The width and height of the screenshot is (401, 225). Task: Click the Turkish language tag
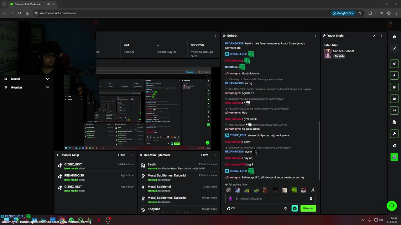[339, 56]
